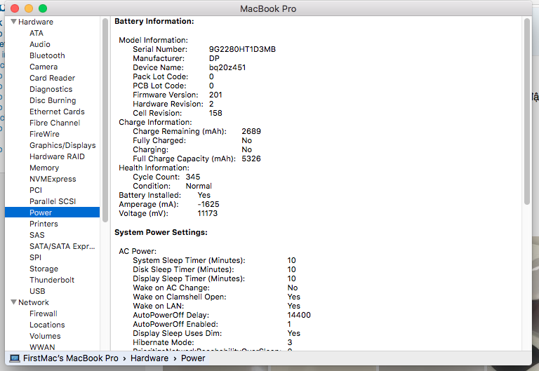Click FirstMac's MacBook Pro in path bar
539x371 pixels.
tap(70, 358)
